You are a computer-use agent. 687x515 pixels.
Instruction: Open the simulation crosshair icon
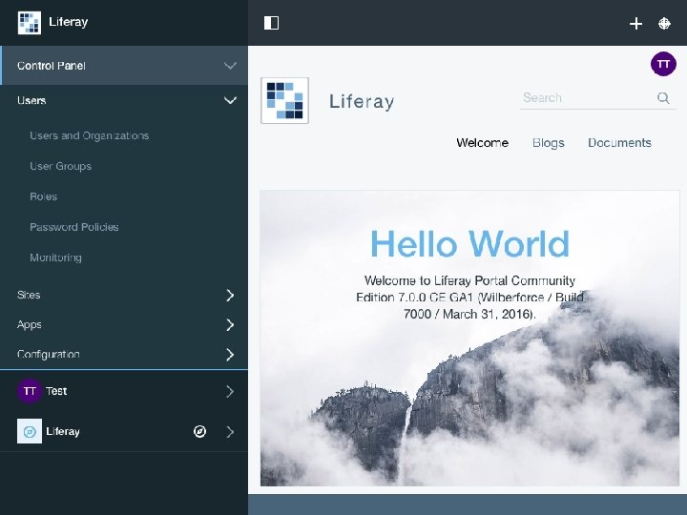[x=664, y=24]
